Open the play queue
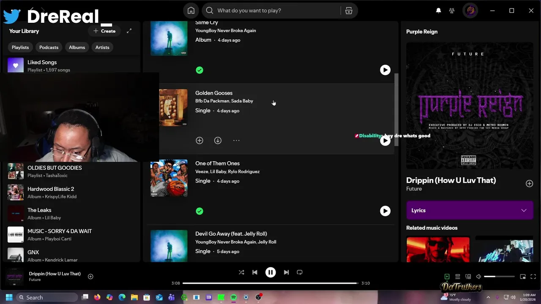541x304 pixels. [x=457, y=277]
